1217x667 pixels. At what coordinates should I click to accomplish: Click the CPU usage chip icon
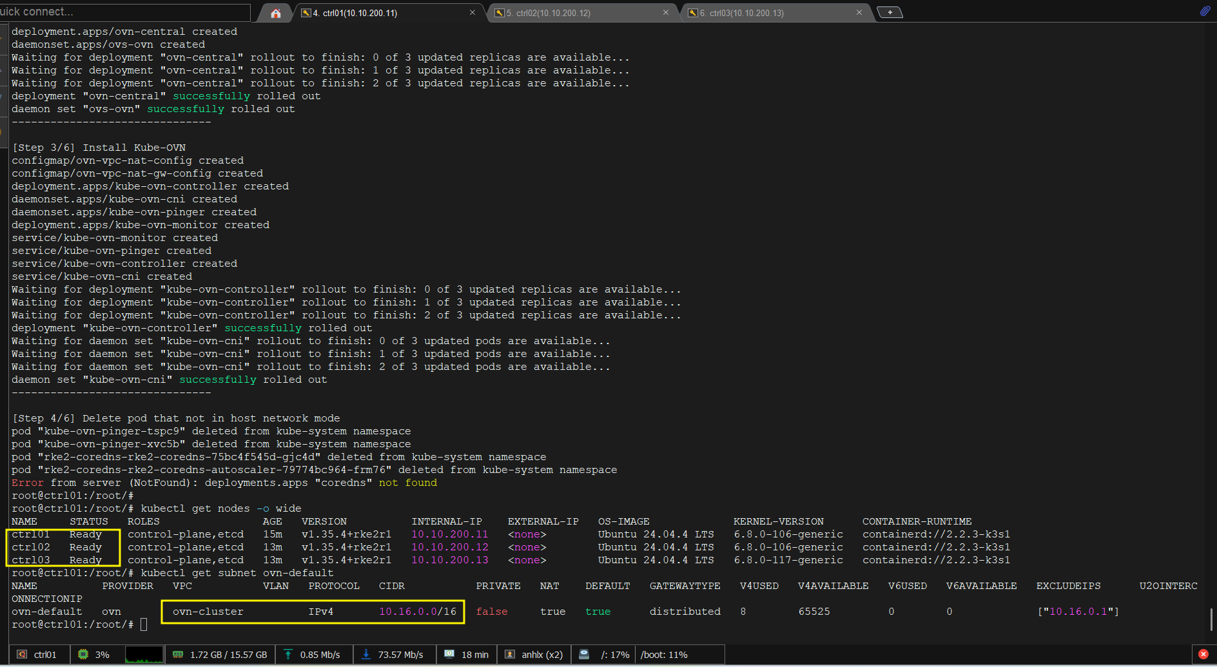coord(83,654)
